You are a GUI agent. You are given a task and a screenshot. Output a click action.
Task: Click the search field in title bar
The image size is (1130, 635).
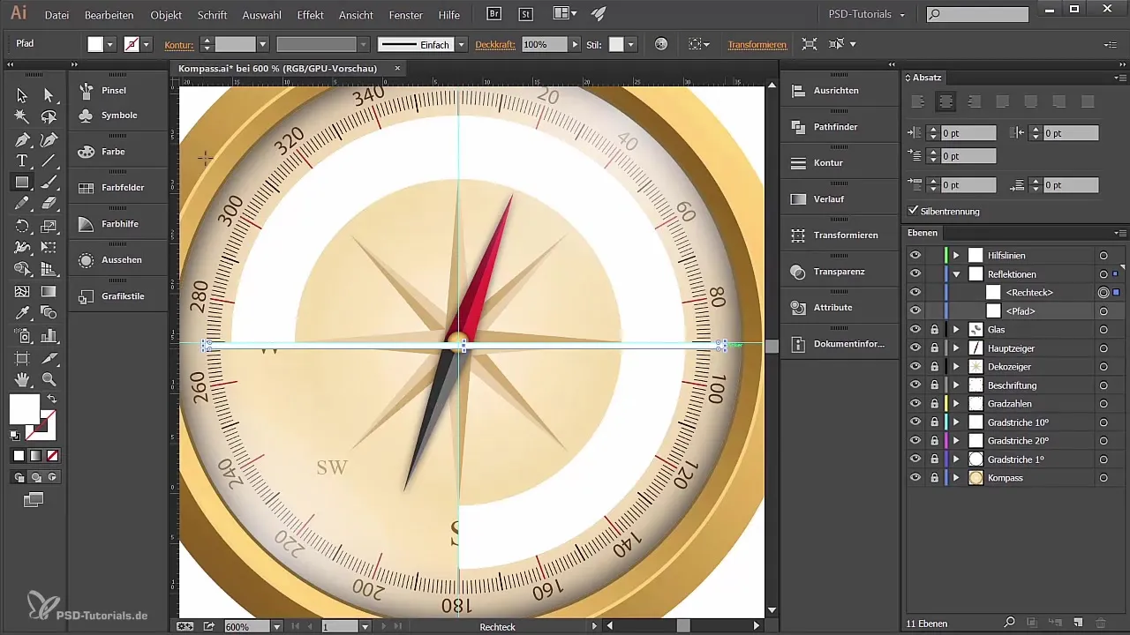click(x=977, y=14)
